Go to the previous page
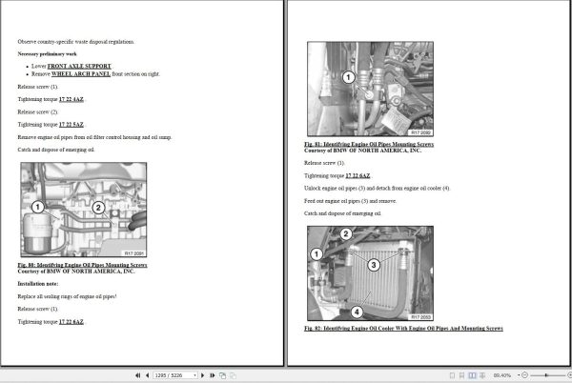Screen dimensions: 572x383 [x=147, y=375]
